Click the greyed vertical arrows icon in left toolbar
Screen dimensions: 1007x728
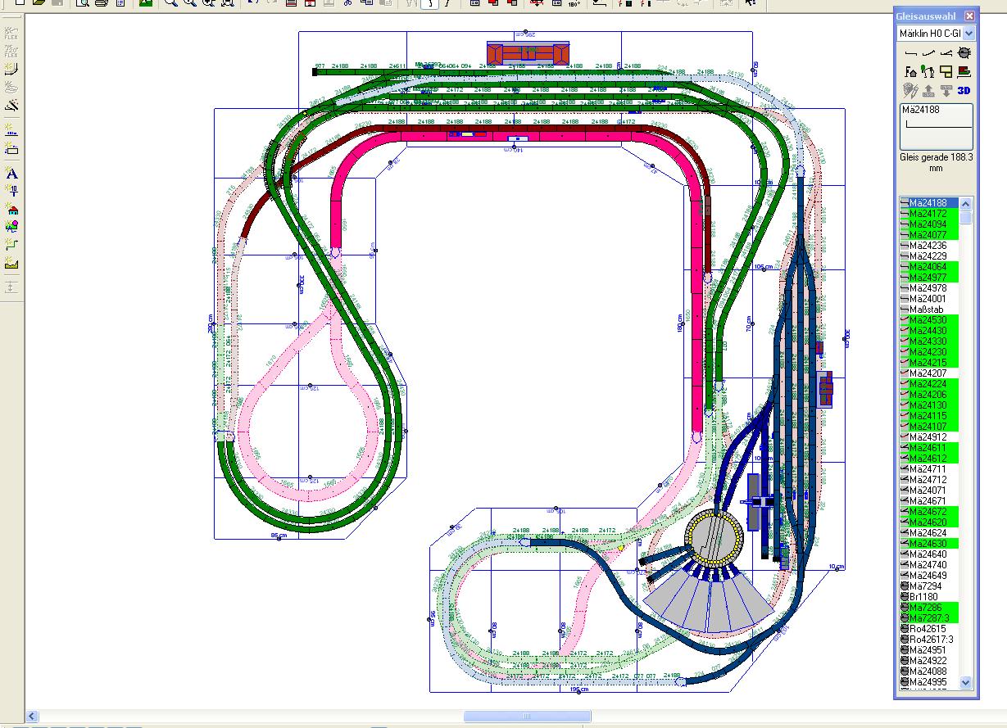11,287
